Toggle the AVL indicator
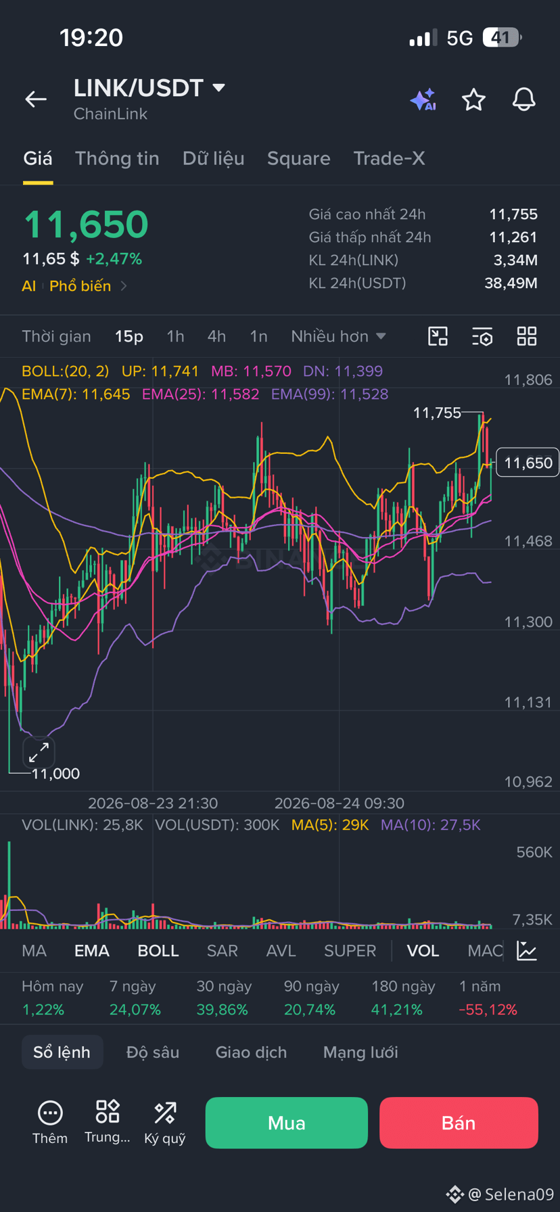This screenshot has height=1212, width=560. pyautogui.click(x=281, y=951)
